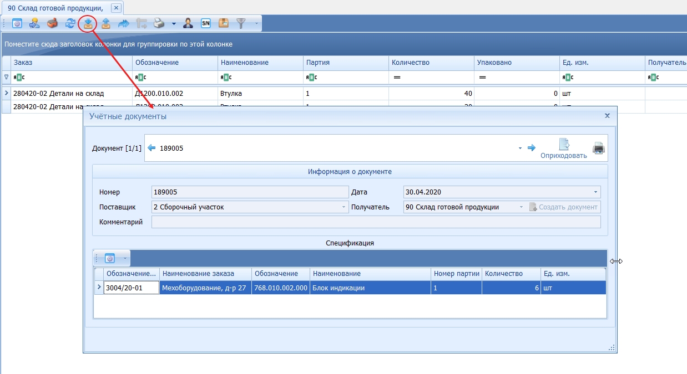This screenshot has width=687, height=374.
Task: Click the Оприходовать button
Action: (x=563, y=149)
